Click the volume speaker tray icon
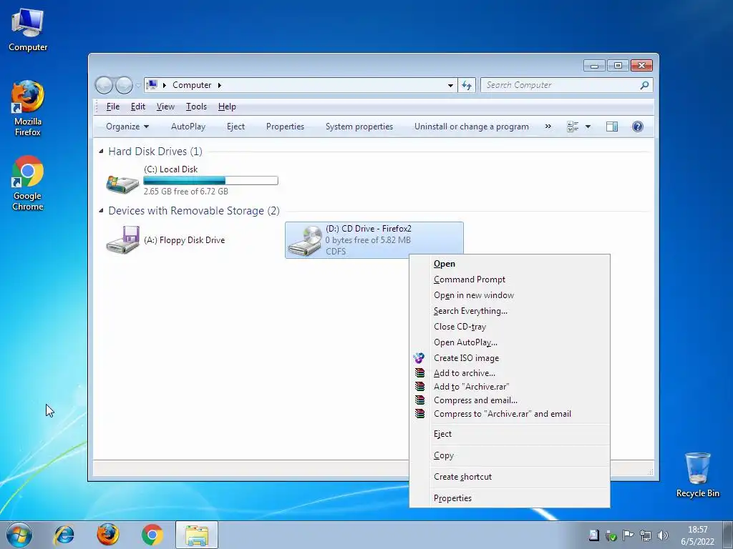This screenshot has height=549, width=733. [662, 535]
